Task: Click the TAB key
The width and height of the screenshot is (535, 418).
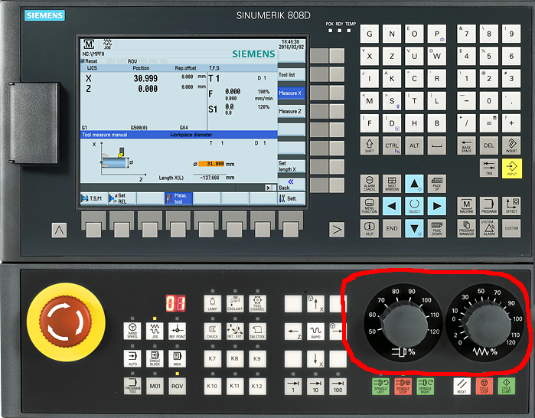Action: [x=488, y=168]
